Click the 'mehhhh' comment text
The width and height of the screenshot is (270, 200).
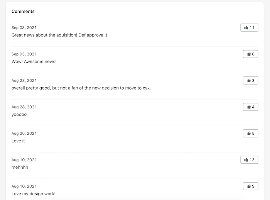20,167
